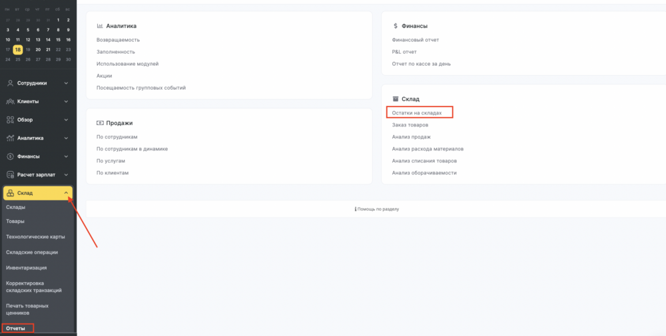Click the Финансы card dollar icon
The width and height of the screenshot is (666, 336).
[396, 26]
